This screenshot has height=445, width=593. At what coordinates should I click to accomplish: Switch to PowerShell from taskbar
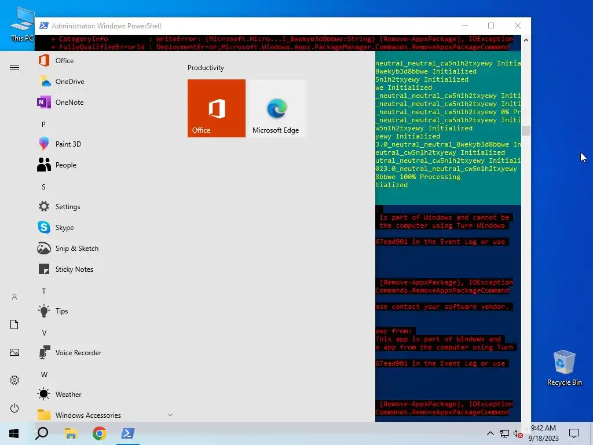pos(128,433)
